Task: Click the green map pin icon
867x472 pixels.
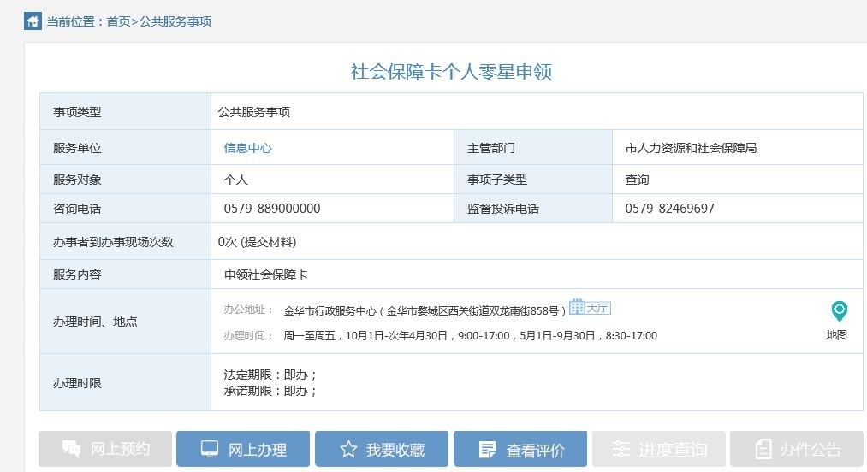Action: [838, 310]
